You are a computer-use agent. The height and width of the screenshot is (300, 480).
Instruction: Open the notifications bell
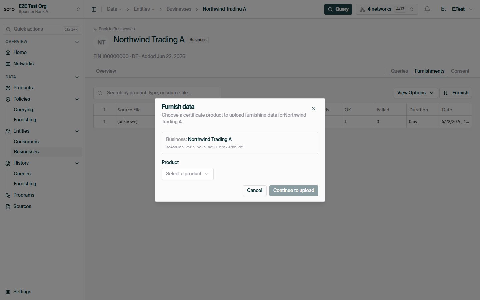click(427, 9)
